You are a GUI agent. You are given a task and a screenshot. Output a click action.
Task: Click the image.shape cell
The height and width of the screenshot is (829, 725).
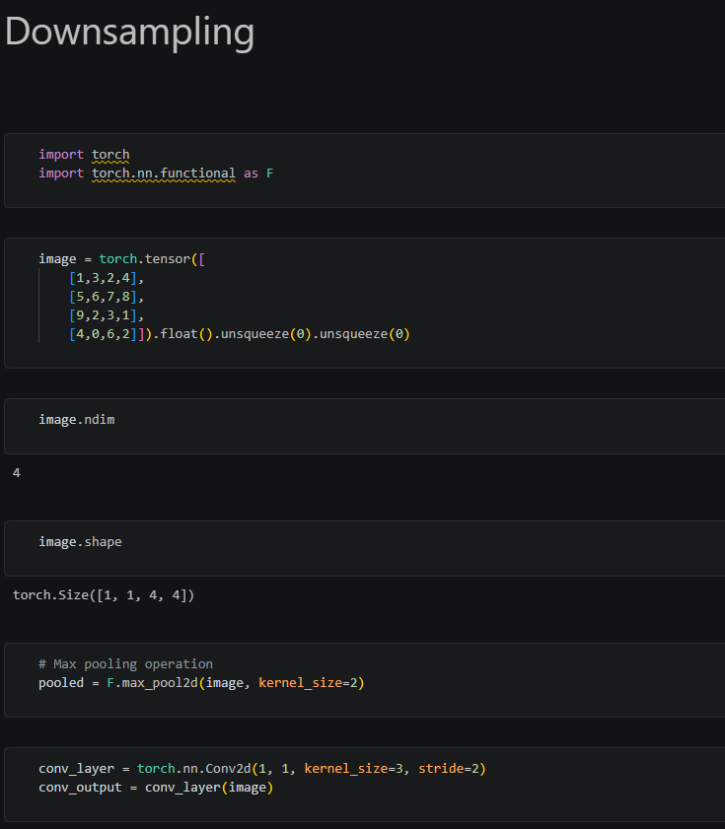click(365, 548)
